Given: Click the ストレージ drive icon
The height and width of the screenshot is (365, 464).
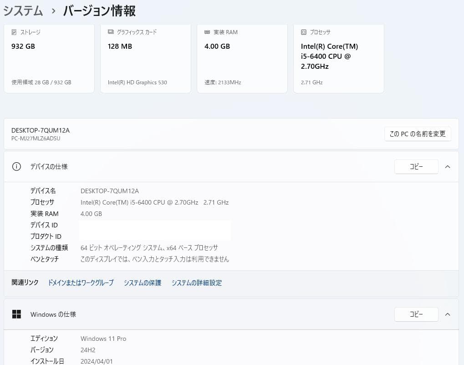Looking at the screenshot, I should click(x=14, y=32).
